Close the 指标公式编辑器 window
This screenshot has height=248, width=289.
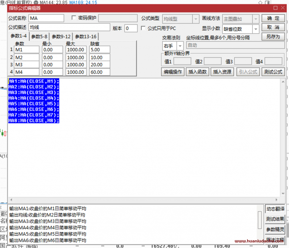pos(283,8)
